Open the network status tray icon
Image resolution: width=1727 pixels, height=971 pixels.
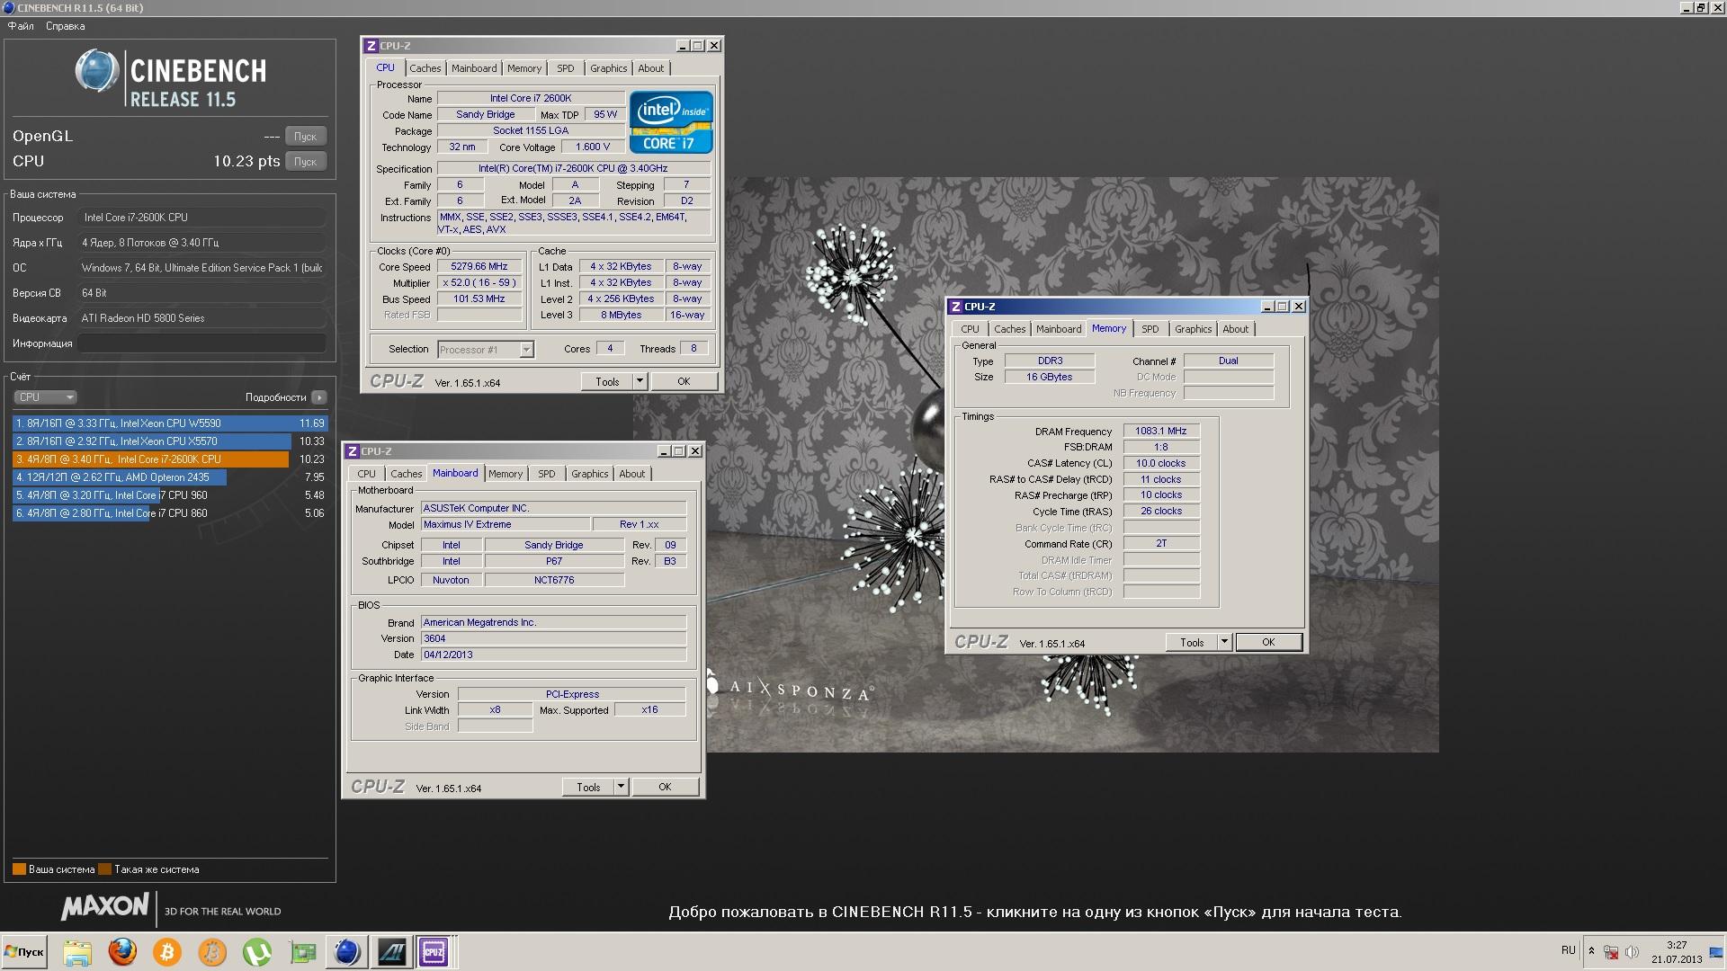click(x=1611, y=951)
